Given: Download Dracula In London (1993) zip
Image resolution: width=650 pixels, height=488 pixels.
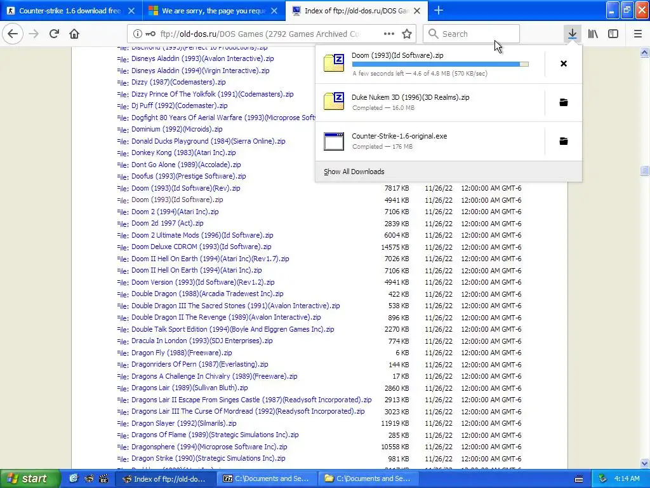Looking at the screenshot, I should tap(202, 341).
